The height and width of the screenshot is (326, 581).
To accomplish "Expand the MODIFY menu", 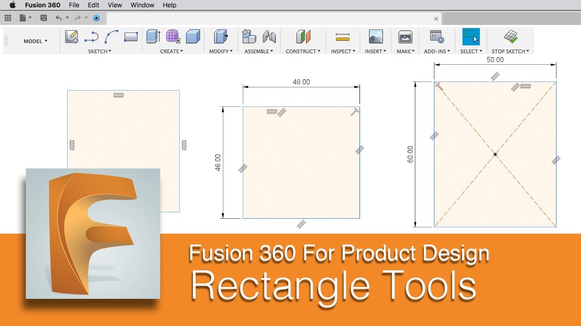I will tap(221, 51).
